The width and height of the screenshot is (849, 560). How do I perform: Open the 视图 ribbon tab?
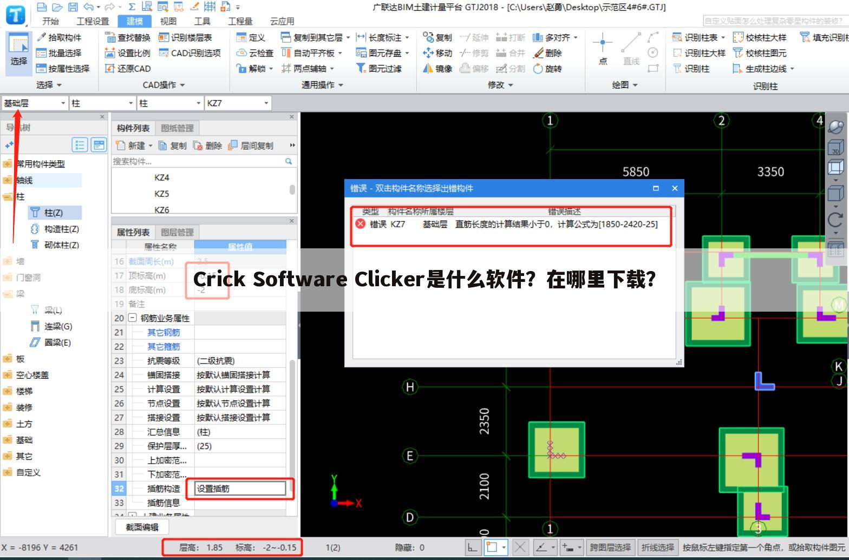pos(168,21)
